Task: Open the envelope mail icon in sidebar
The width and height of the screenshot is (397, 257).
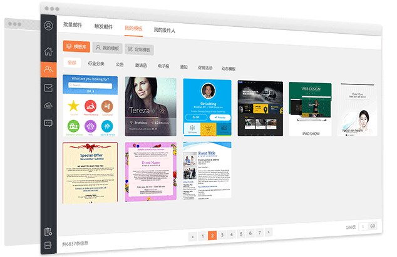Action: coord(48,88)
